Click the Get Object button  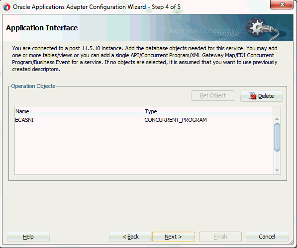(213, 96)
